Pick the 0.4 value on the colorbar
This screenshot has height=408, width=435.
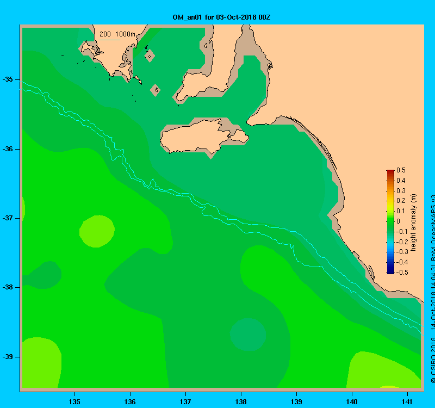(x=401, y=181)
